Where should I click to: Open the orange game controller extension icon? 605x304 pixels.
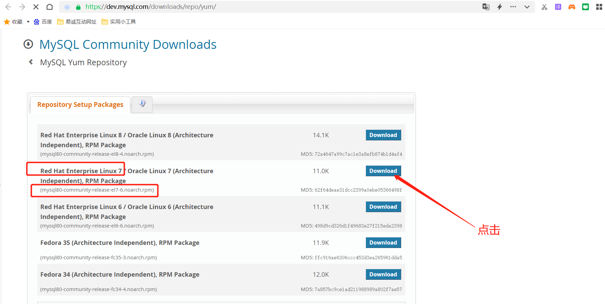(x=572, y=7)
